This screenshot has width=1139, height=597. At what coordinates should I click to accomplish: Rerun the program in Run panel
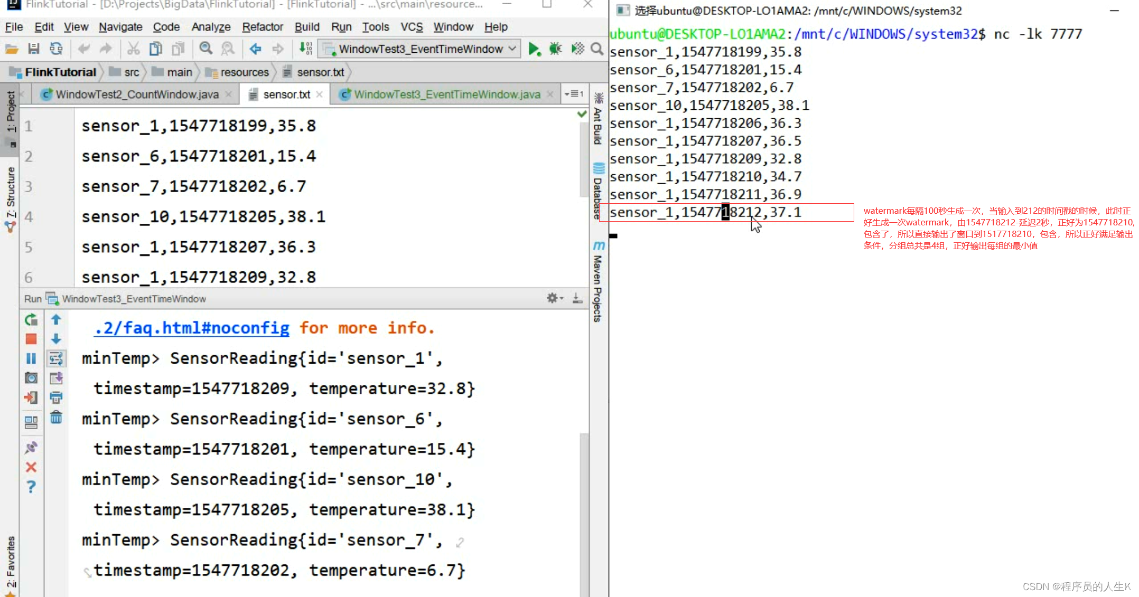(x=31, y=320)
